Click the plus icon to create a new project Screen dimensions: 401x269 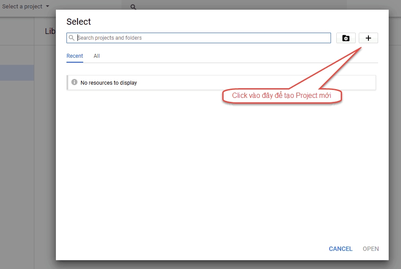tap(368, 38)
